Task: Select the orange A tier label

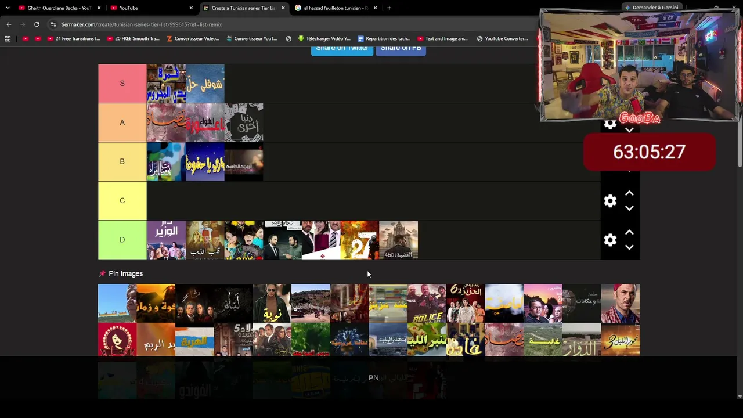Action: pyautogui.click(x=122, y=122)
